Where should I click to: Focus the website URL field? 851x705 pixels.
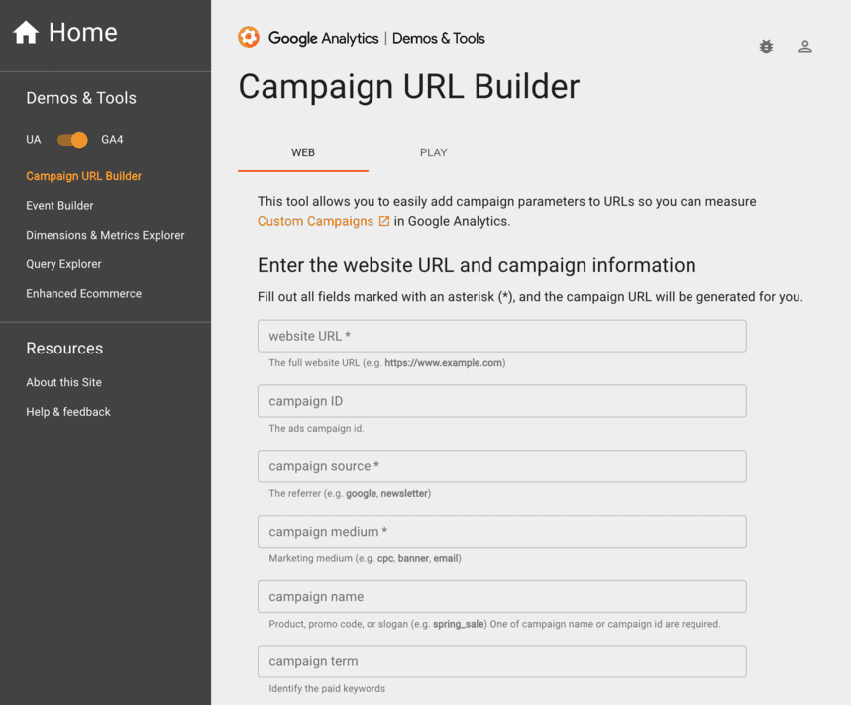point(502,336)
